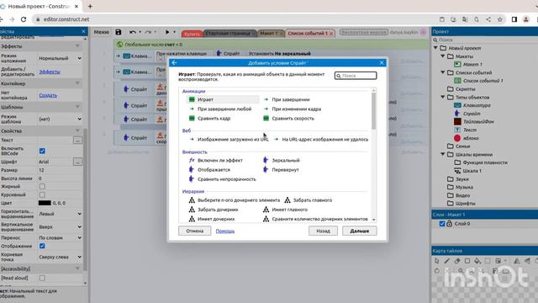Click the Купить tab

pyautogui.click(x=192, y=34)
